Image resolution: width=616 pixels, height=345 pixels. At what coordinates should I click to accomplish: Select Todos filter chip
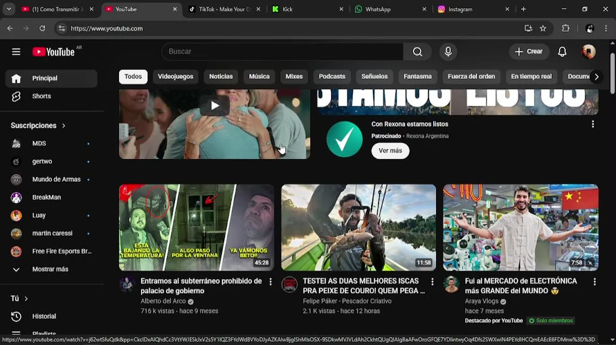click(x=133, y=77)
